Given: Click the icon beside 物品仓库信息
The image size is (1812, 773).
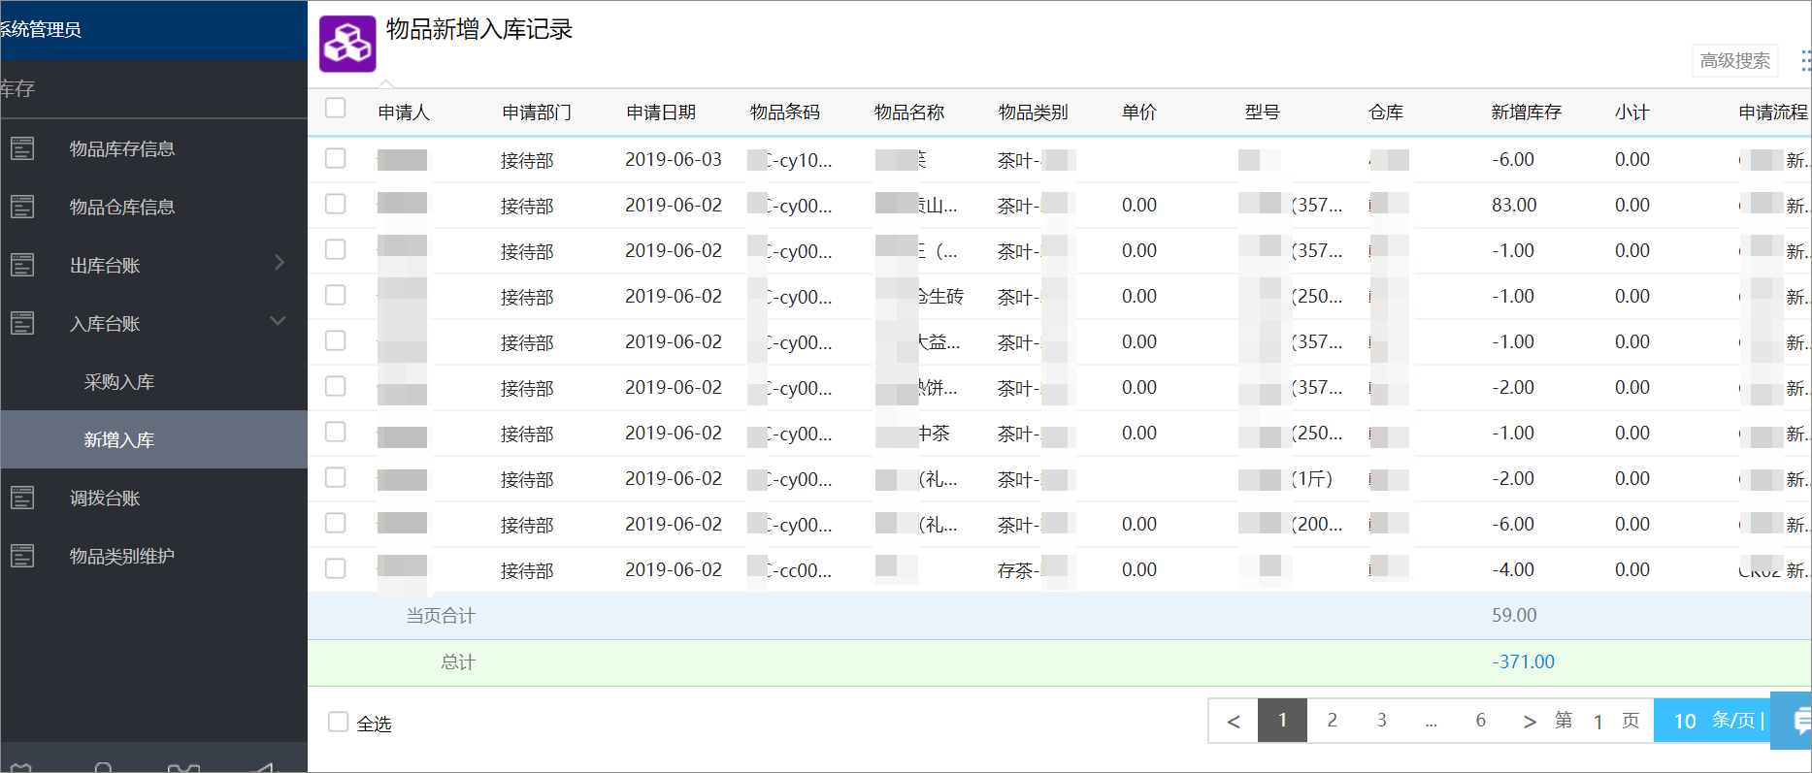Looking at the screenshot, I should (x=22, y=207).
